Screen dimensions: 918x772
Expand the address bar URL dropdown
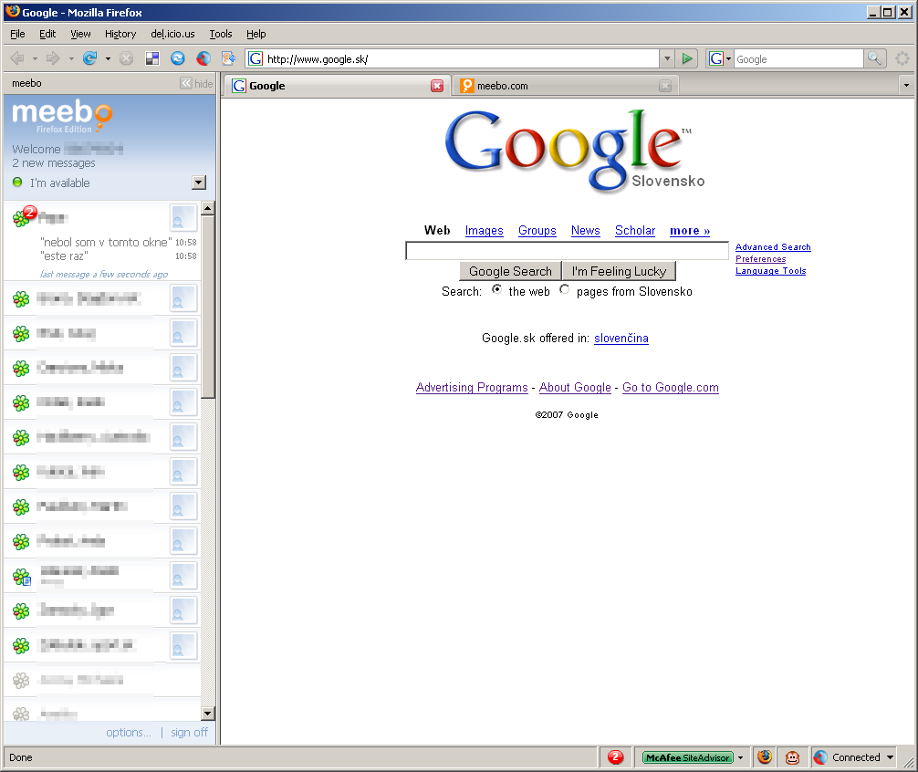667,58
